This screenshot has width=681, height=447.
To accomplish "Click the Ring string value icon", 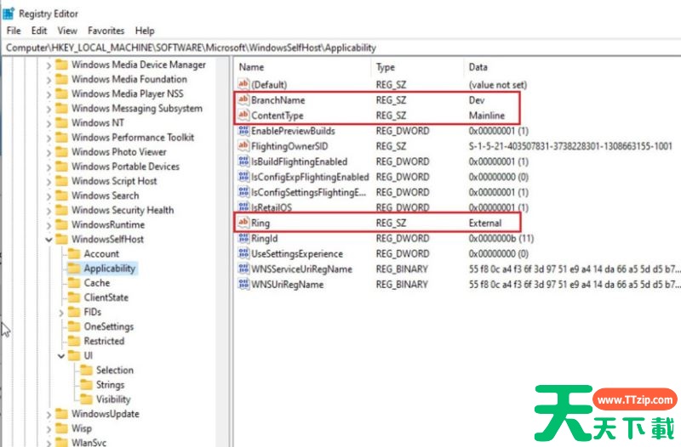I will click(243, 223).
